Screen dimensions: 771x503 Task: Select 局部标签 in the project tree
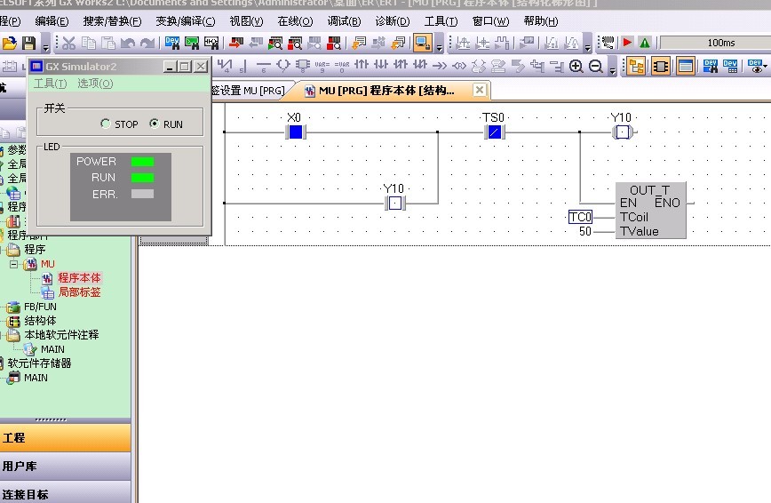point(79,292)
